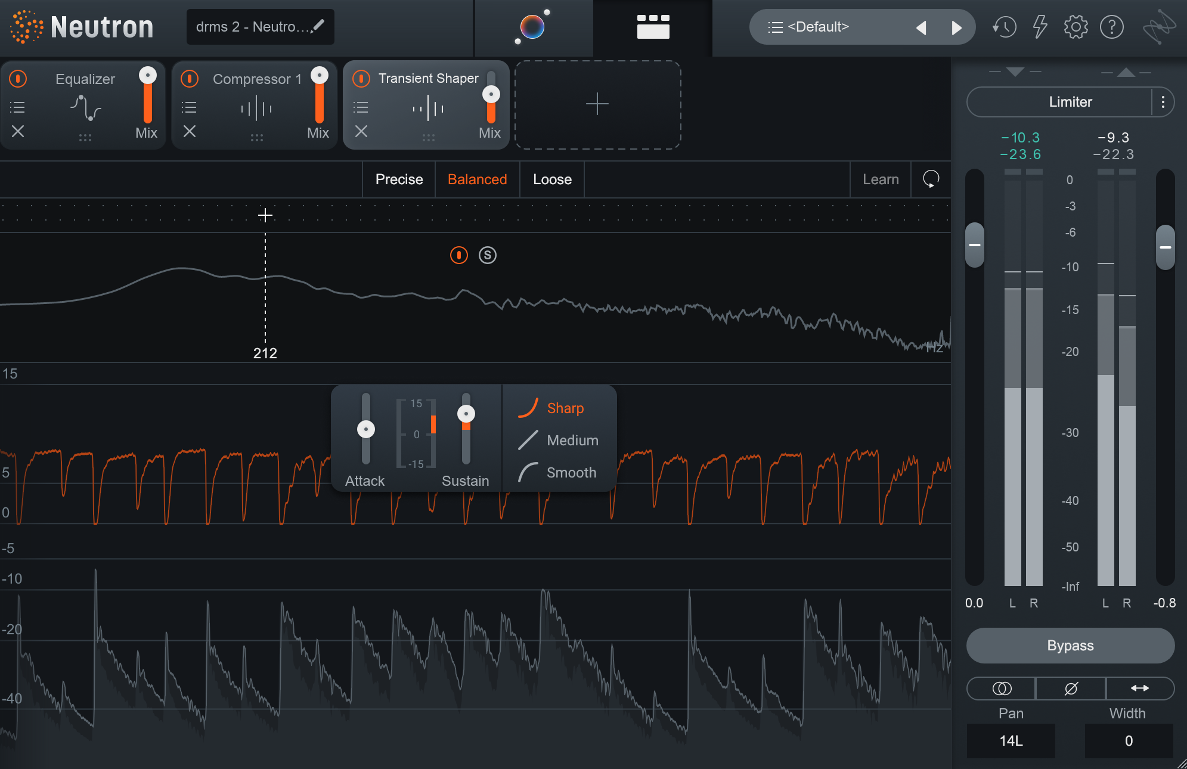1187x769 pixels.
Task: Click the Attack slider handle
Action: (366, 429)
